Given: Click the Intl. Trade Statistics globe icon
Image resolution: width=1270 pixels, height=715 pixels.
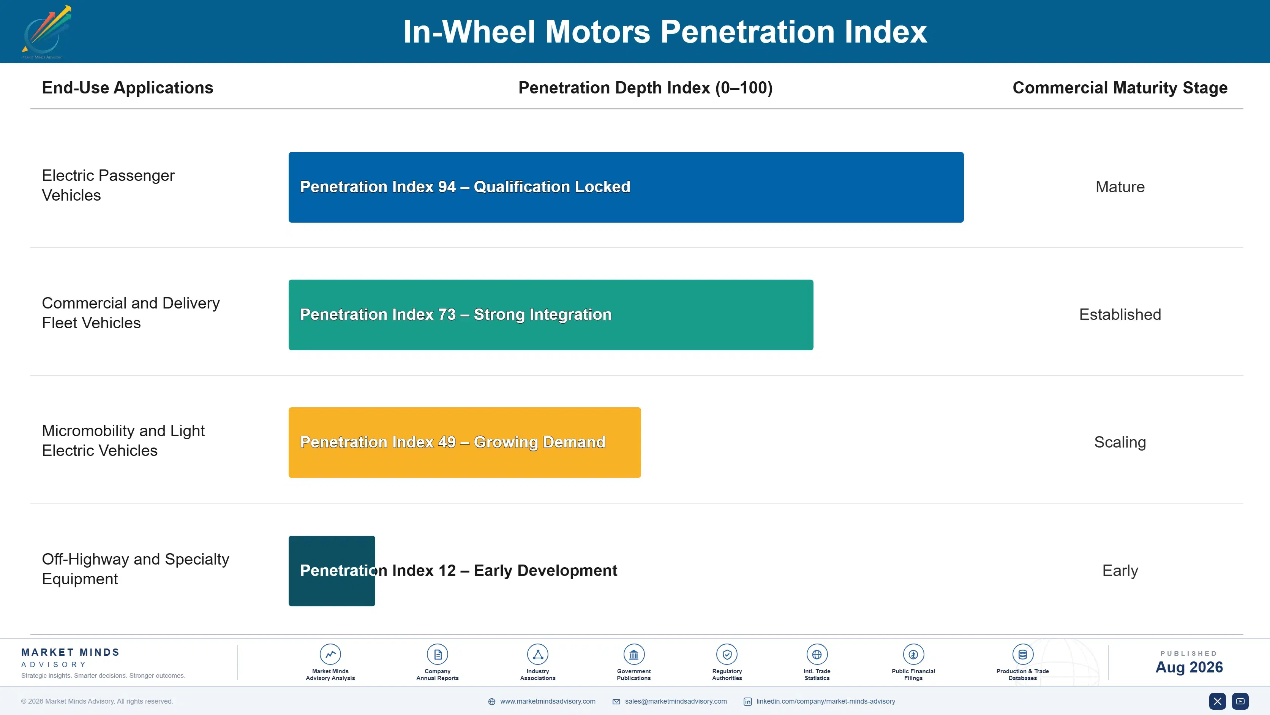Looking at the screenshot, I should pyautogui.click(x=817, y=654).
